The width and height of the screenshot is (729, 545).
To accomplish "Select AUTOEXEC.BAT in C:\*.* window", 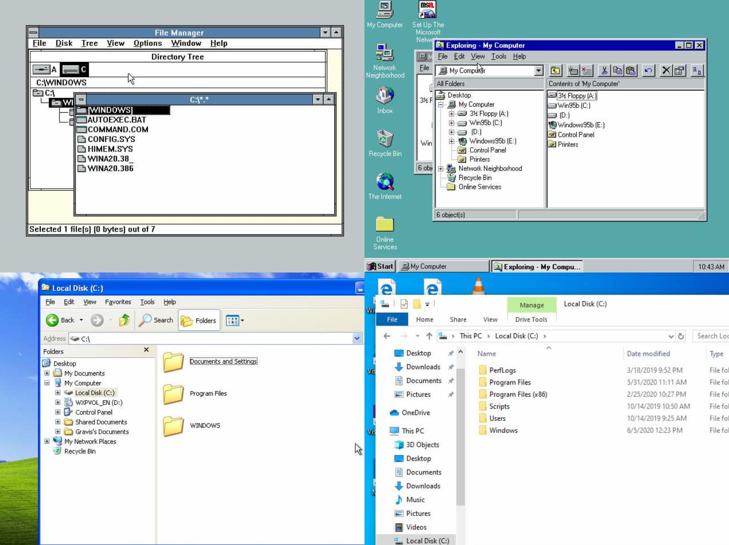I will [112, 120].
